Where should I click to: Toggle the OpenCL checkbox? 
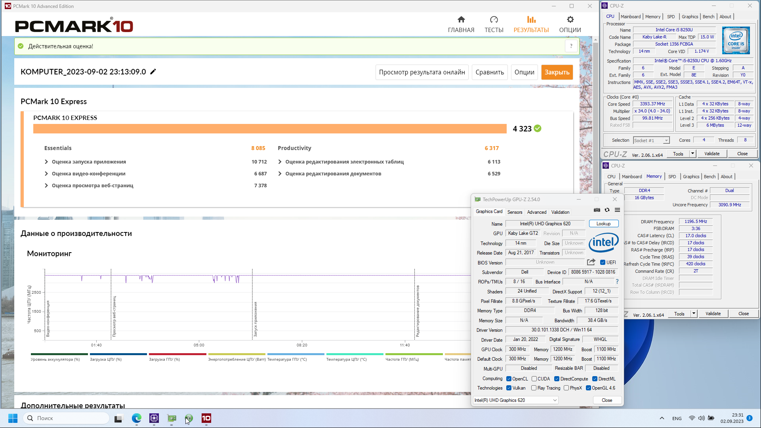tap(509, 379)
